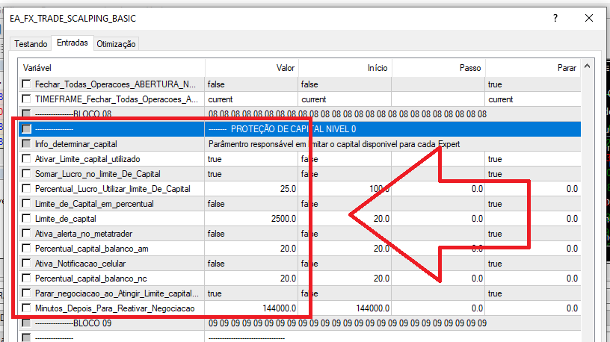The width and height of the screenshot is (610, 342).
Task: Switch to the Testando tab
Action: (x=31, y=44)
